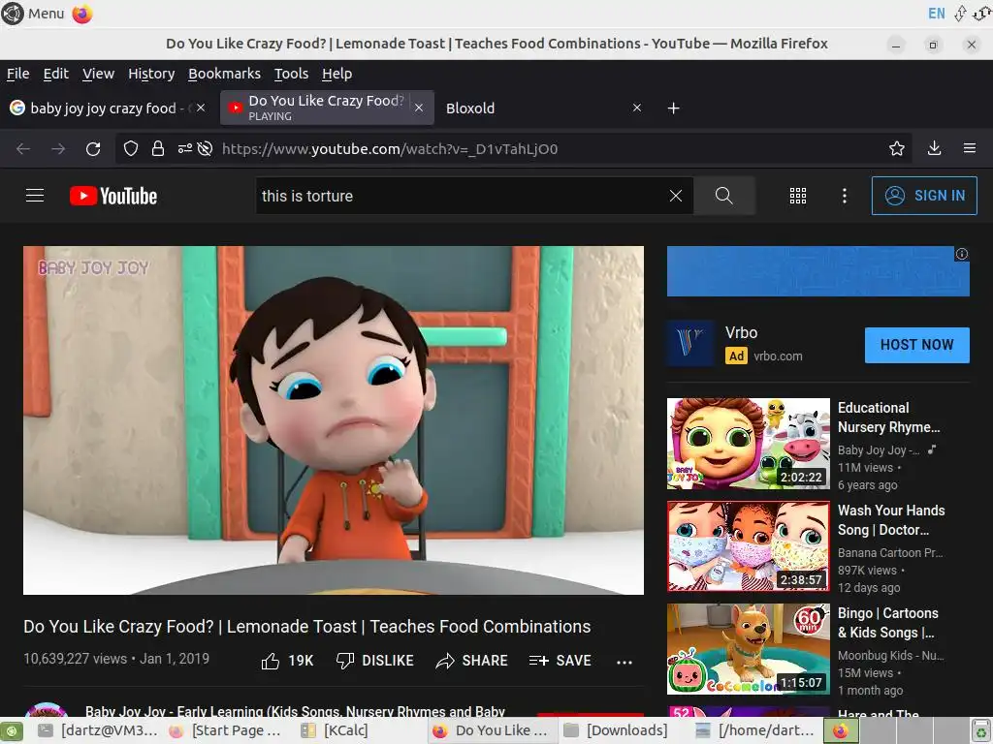Click the SHARE arrow button
Image resolution: width=993 pixels, height=744 pixels.
click(472, 661)
